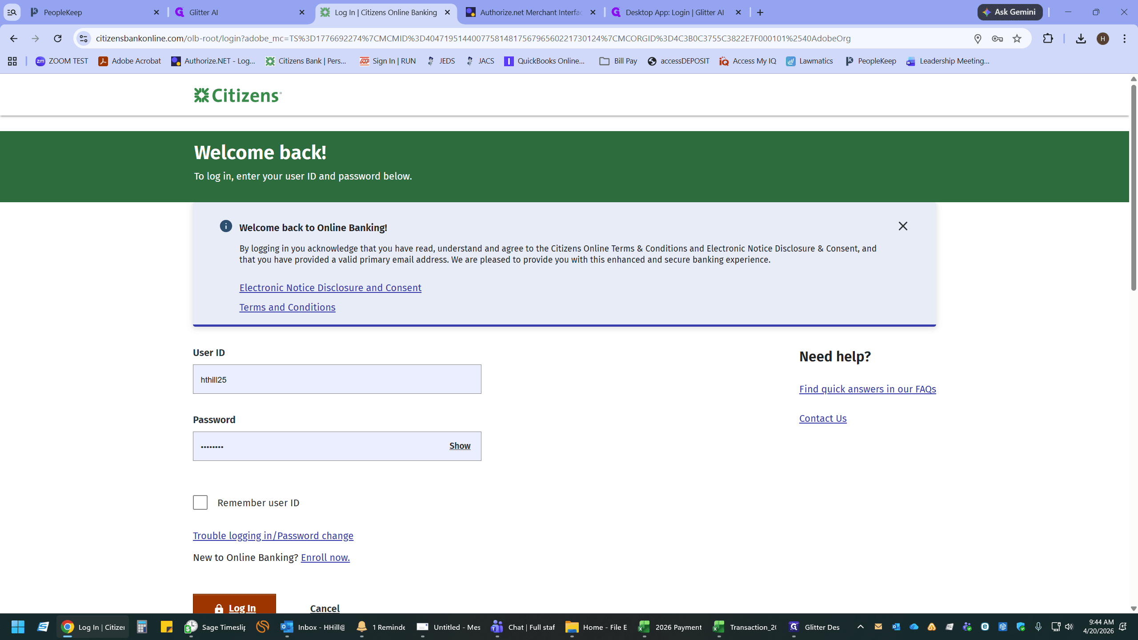Cancel the login

325,608
